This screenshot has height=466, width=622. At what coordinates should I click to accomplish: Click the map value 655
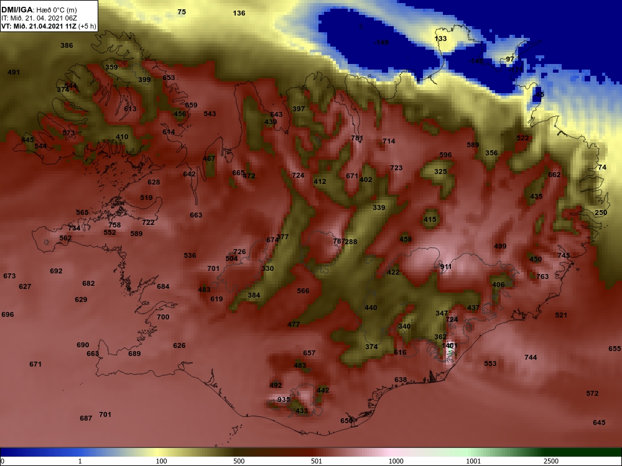[x=615, y=349]
